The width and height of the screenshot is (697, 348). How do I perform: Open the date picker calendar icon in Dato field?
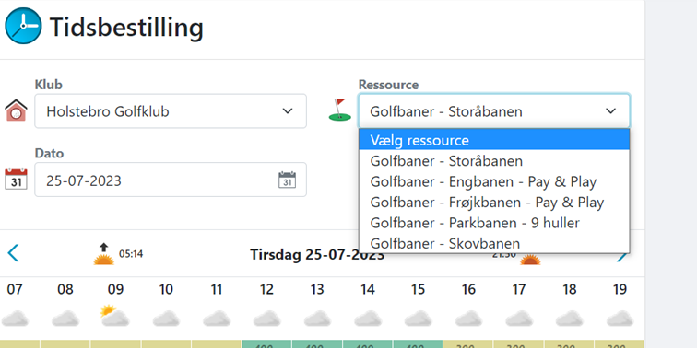point(287,180)
